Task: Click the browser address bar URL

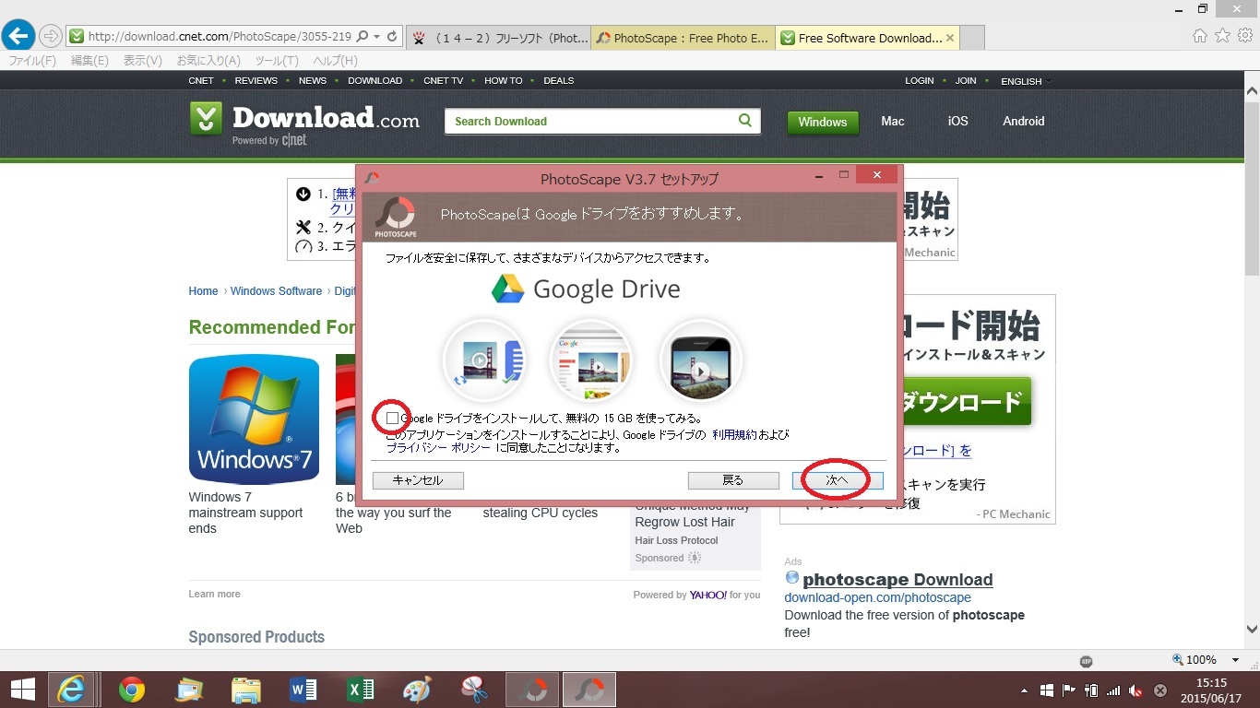Action: click(219, 37)
